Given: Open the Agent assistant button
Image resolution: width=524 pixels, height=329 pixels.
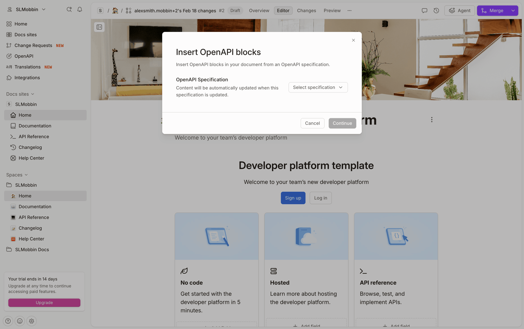Looking at the screenshot, I should click(460, 11).
